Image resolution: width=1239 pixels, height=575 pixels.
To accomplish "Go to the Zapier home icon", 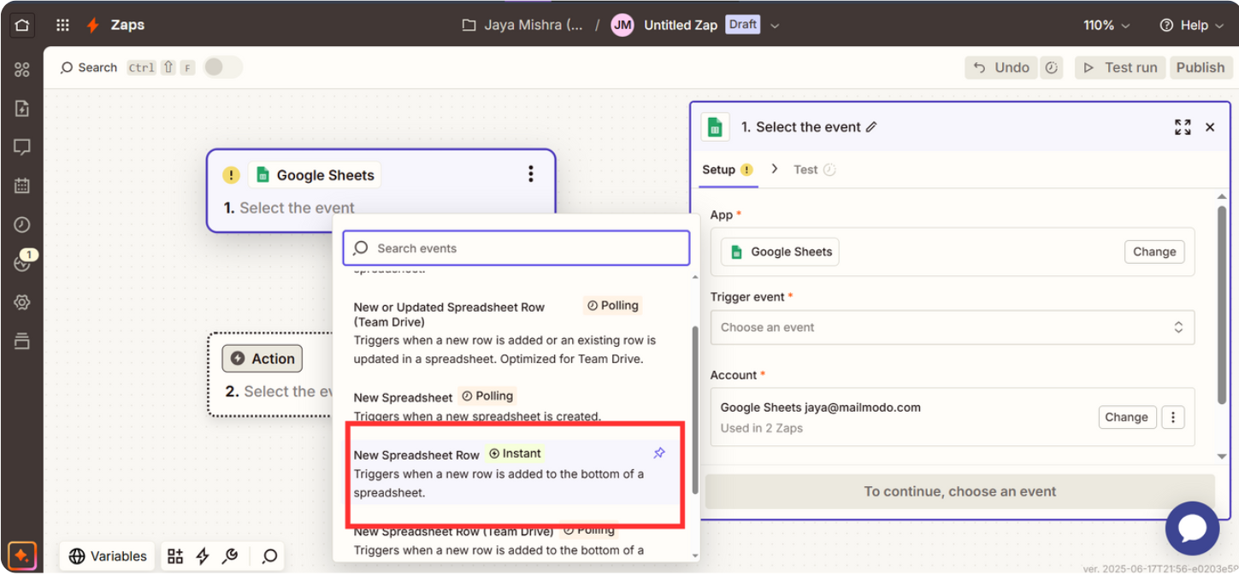I will pos(22,25).
